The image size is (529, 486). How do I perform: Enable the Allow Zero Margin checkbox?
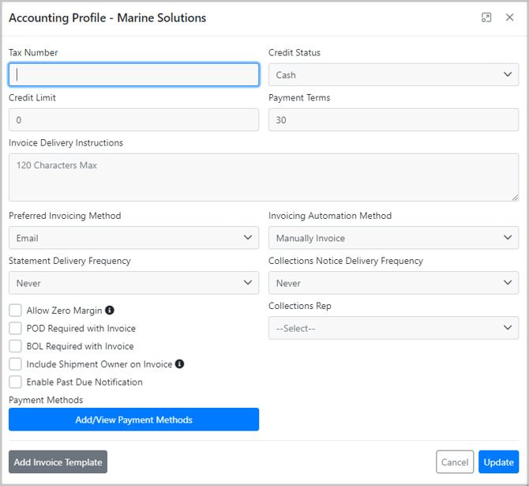(x=16, y=311)
